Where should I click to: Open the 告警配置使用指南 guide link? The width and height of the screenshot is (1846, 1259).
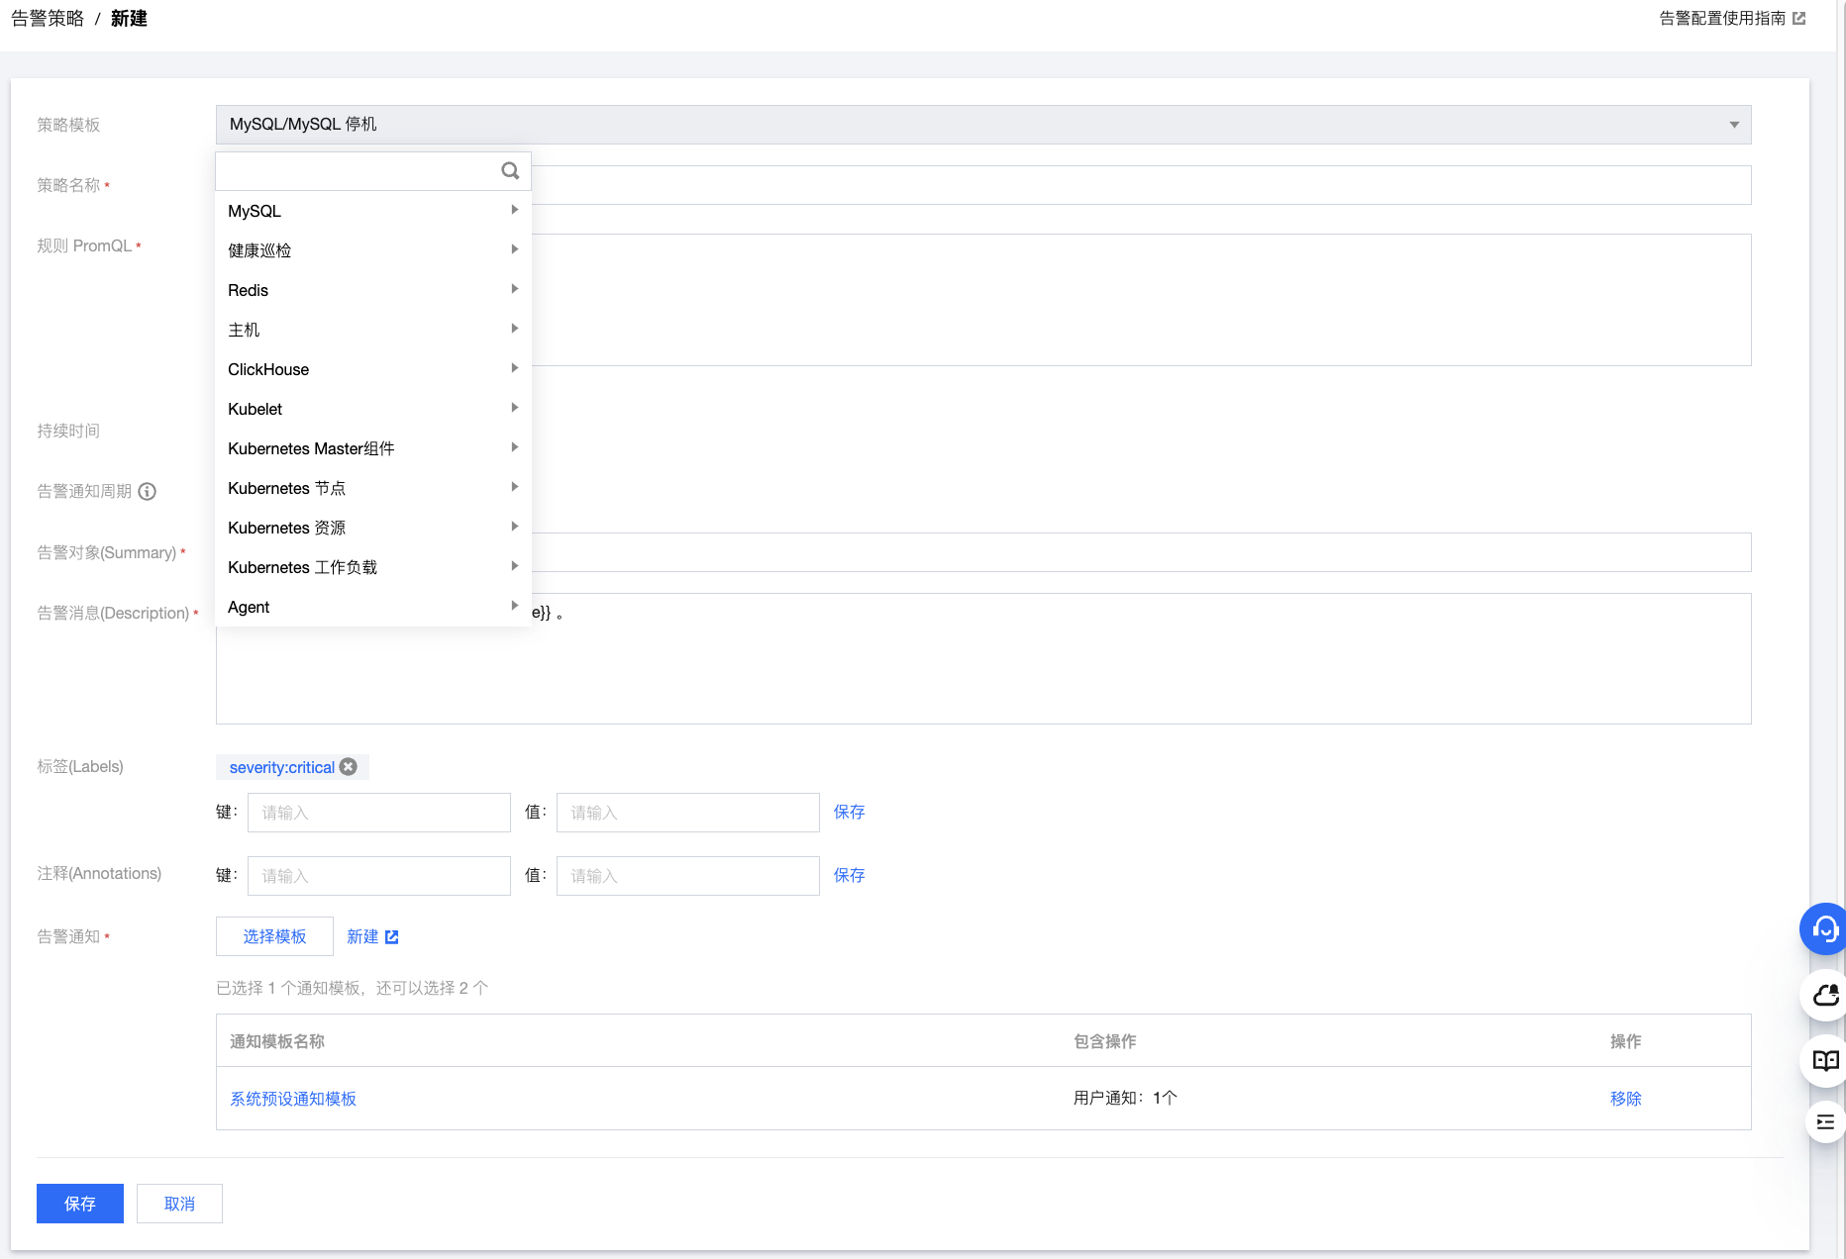[1722, 19]
